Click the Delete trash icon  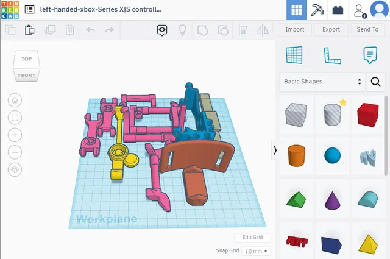click(x=70, y=30)
